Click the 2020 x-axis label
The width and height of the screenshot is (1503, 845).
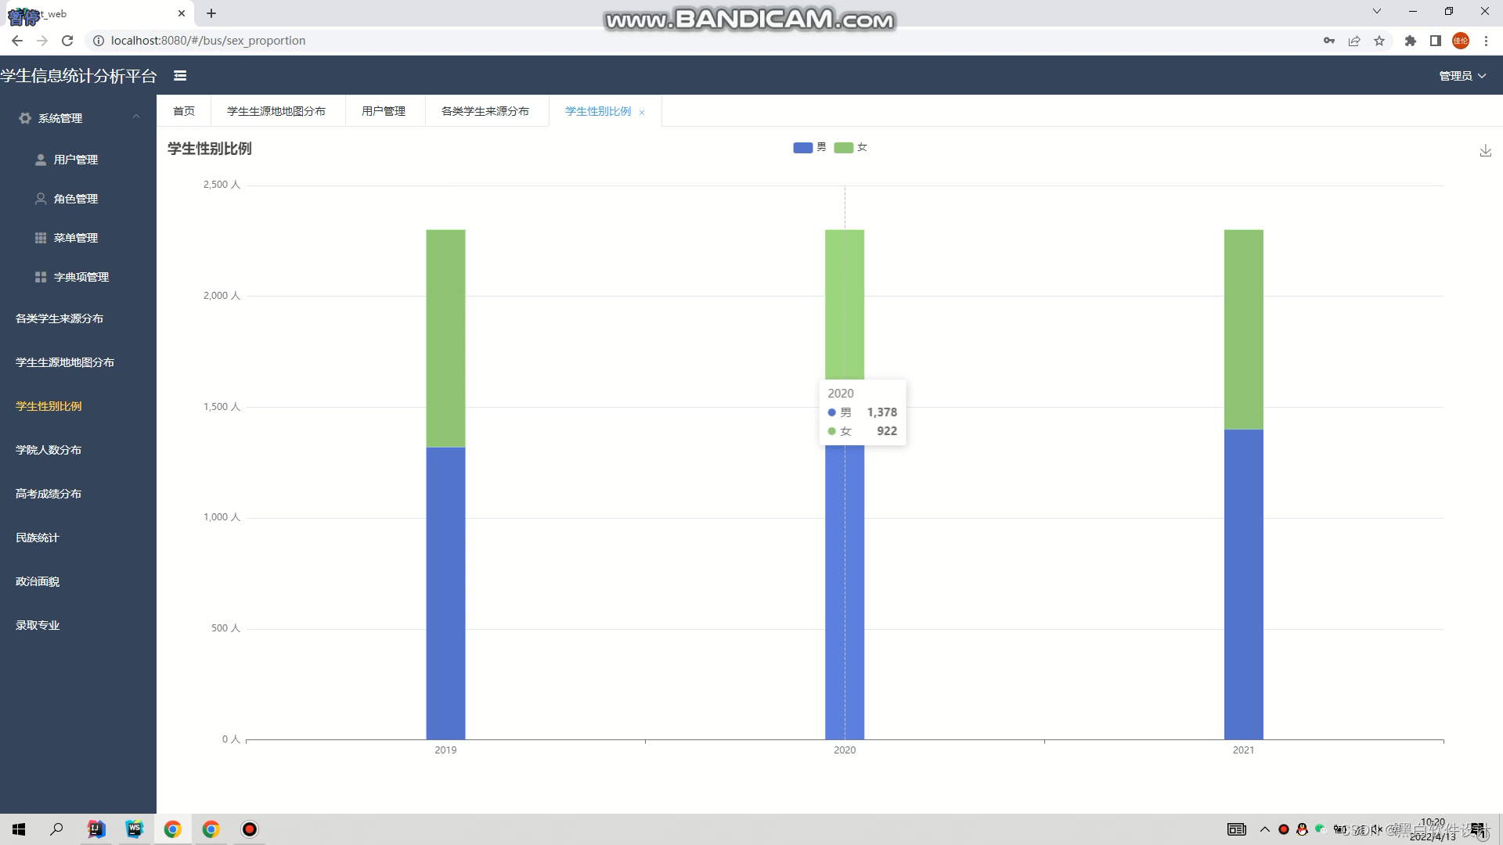tap(845, 750)
